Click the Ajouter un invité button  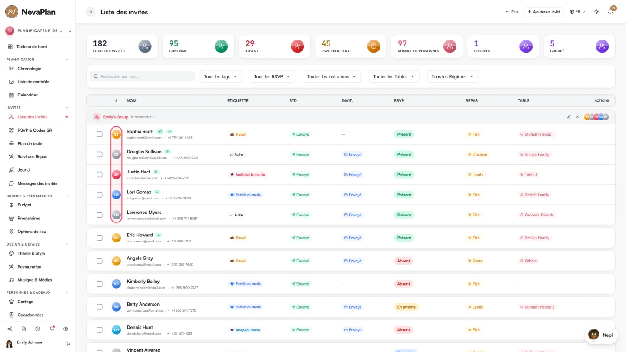[x=544, y=12]
